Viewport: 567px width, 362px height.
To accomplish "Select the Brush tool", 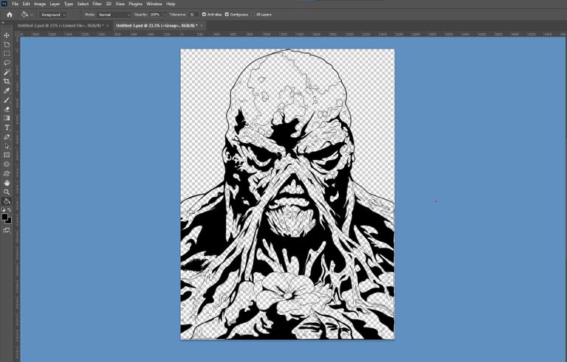I will coord(7,100).
